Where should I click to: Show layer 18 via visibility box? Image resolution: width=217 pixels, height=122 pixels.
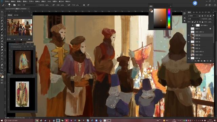[x=189, y=45]
